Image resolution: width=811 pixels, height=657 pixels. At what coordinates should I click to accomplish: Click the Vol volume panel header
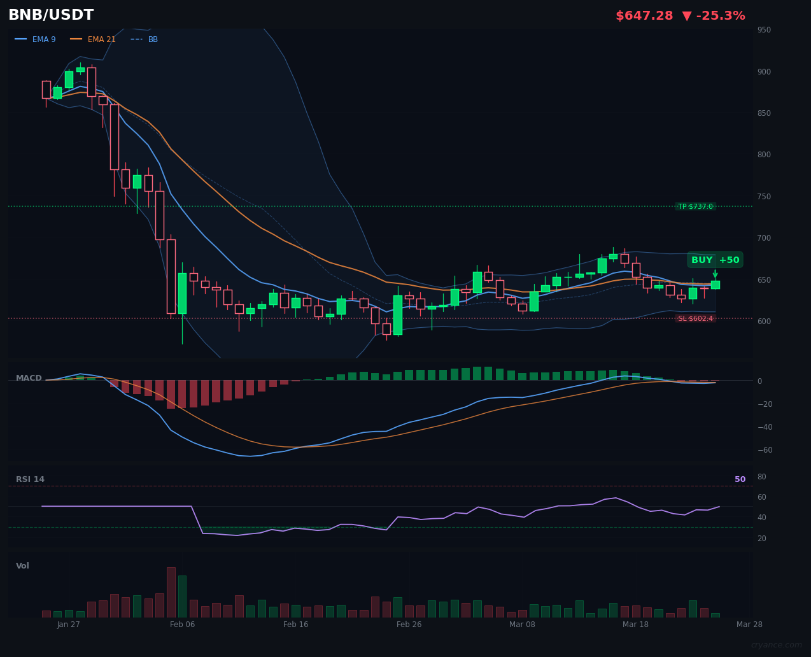[22, 565]
